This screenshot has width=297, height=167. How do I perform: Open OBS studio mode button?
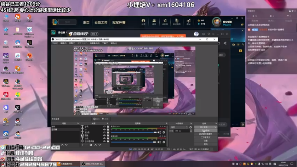pyautogui.click(x=206, y=137)
